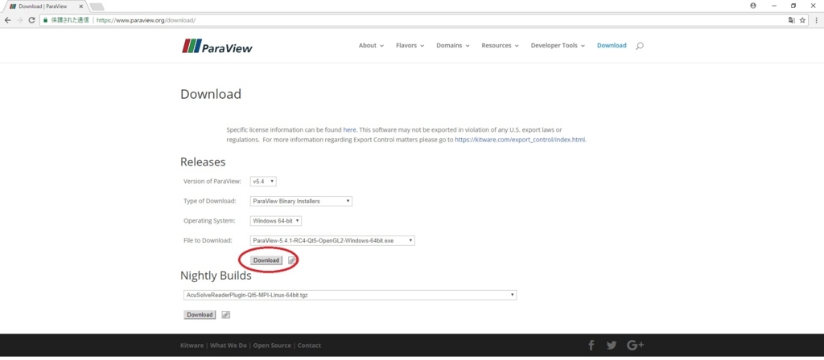Screen dimensions: 824x360
Task: Open the Nightly Builds file dropdown
Action: (350, 295)
